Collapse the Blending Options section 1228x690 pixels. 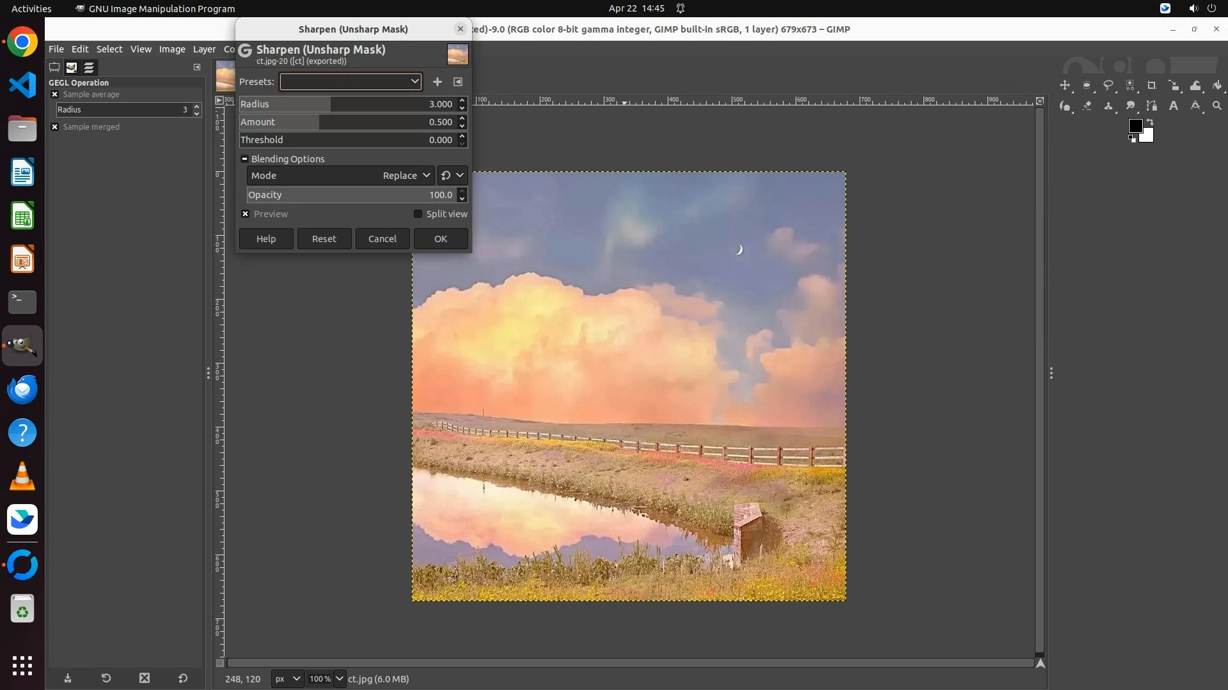click(244, 159)
